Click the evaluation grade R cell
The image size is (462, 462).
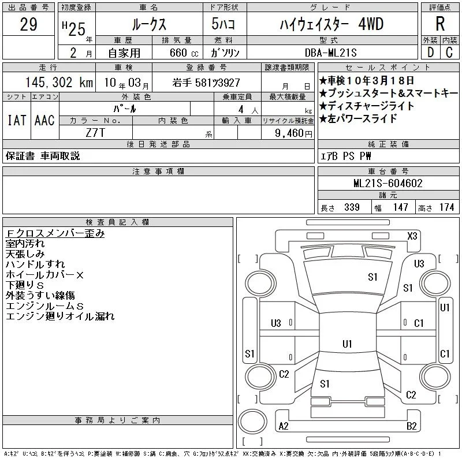440,24
